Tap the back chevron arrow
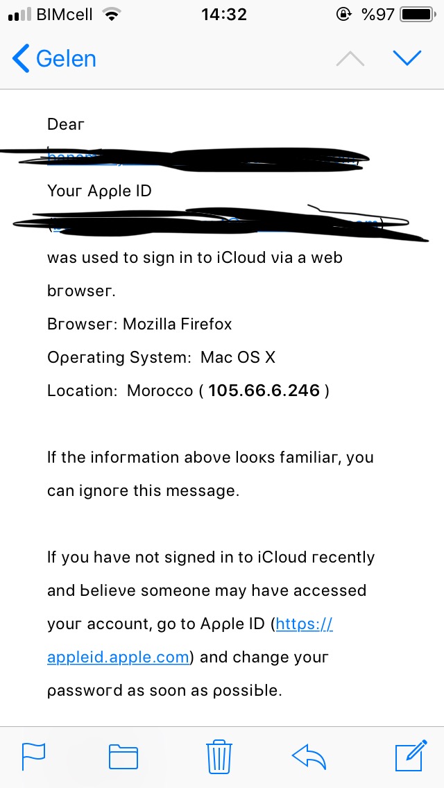 [21, 59]
